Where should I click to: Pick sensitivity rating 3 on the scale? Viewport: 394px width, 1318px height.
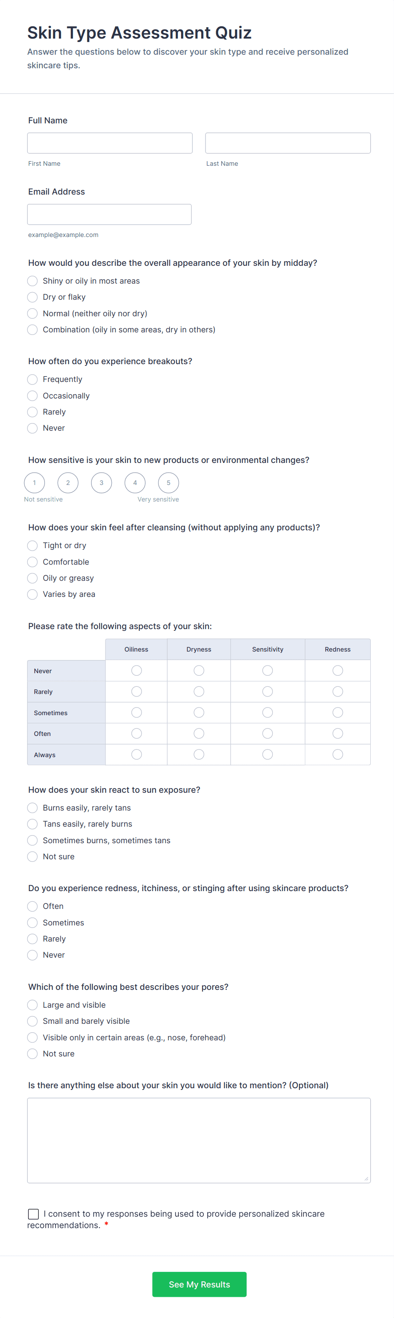click(101, 482)
